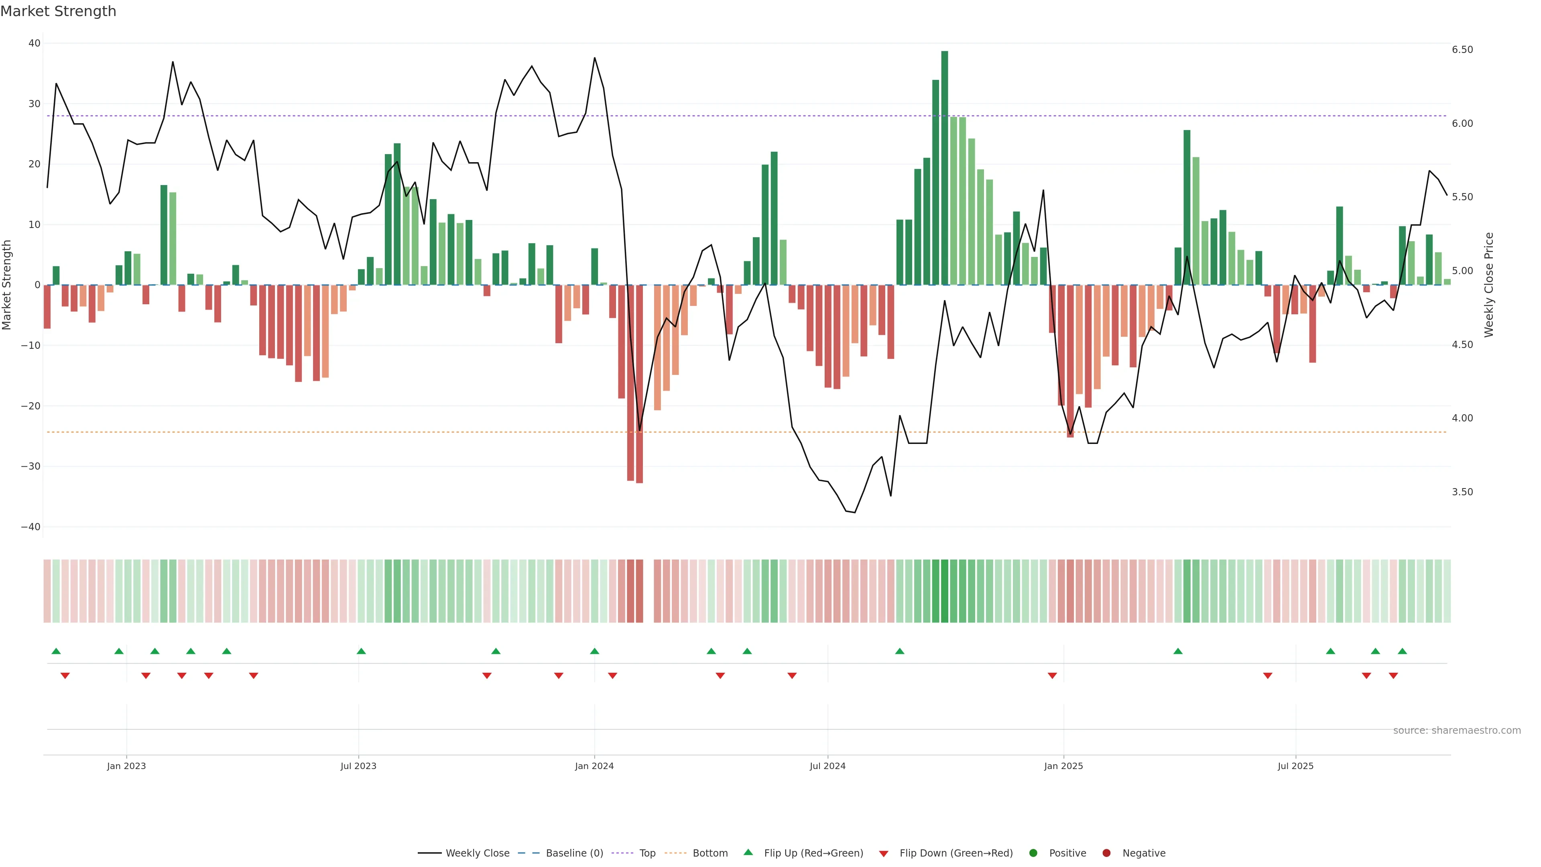Click the leftmost red flip-down triangle marker
This screenshot has width=1541, height=867.
[x=65, y=676]
